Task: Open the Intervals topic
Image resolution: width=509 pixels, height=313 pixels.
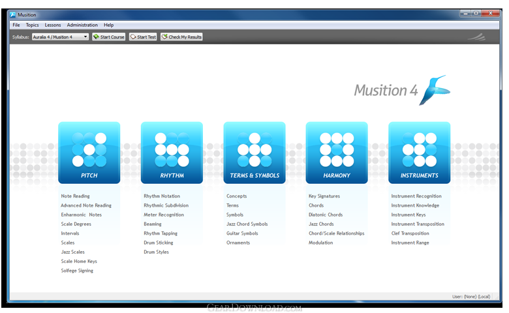Action: (70, 233)
